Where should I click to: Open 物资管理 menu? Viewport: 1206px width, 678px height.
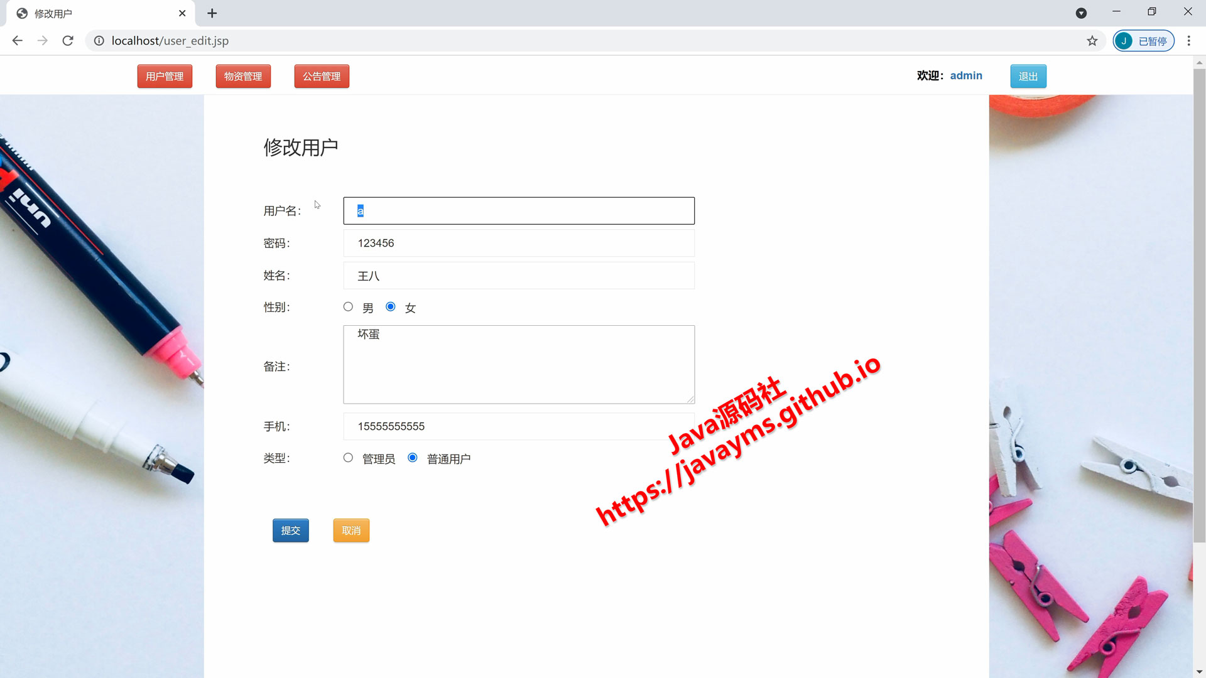click(243, 77)
